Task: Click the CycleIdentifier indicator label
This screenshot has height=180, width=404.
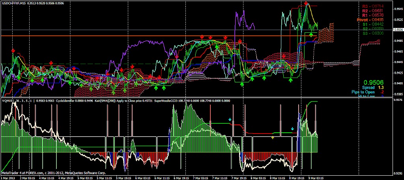Action: click(x=65, y=100)
